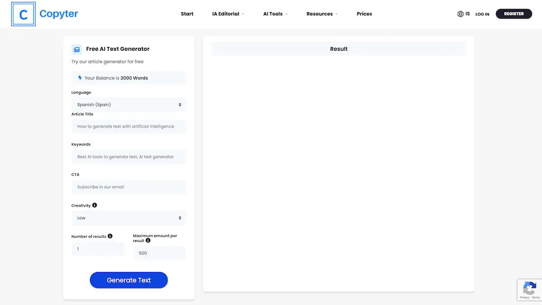The height and width of the screenshot is (305, 542).
Task: Click the Copyter logo icon
Action: [x=23, y=14]
